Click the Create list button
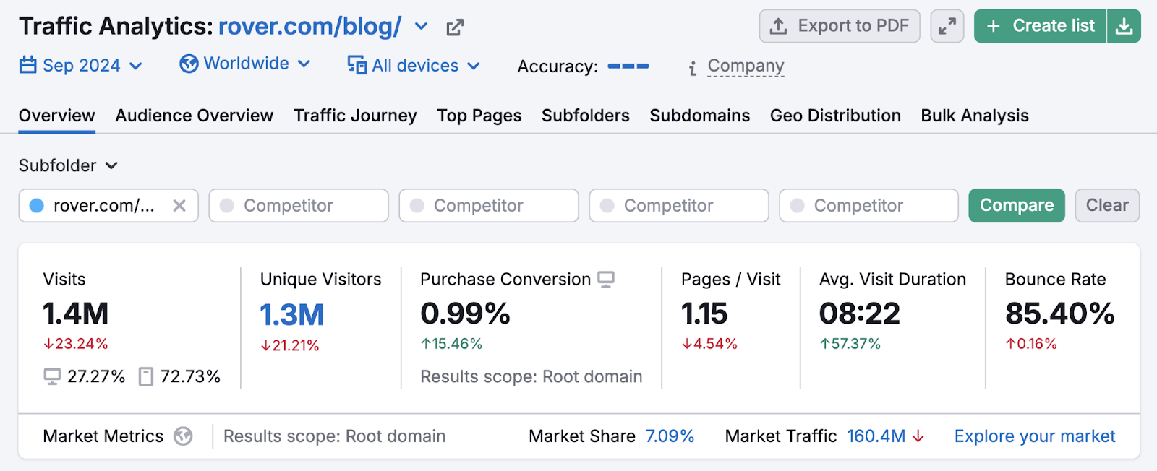This screenshot has width=1157, height=471. pyautogui.click(x=1040, y=26)
